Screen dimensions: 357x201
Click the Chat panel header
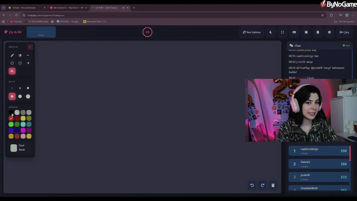320,46
